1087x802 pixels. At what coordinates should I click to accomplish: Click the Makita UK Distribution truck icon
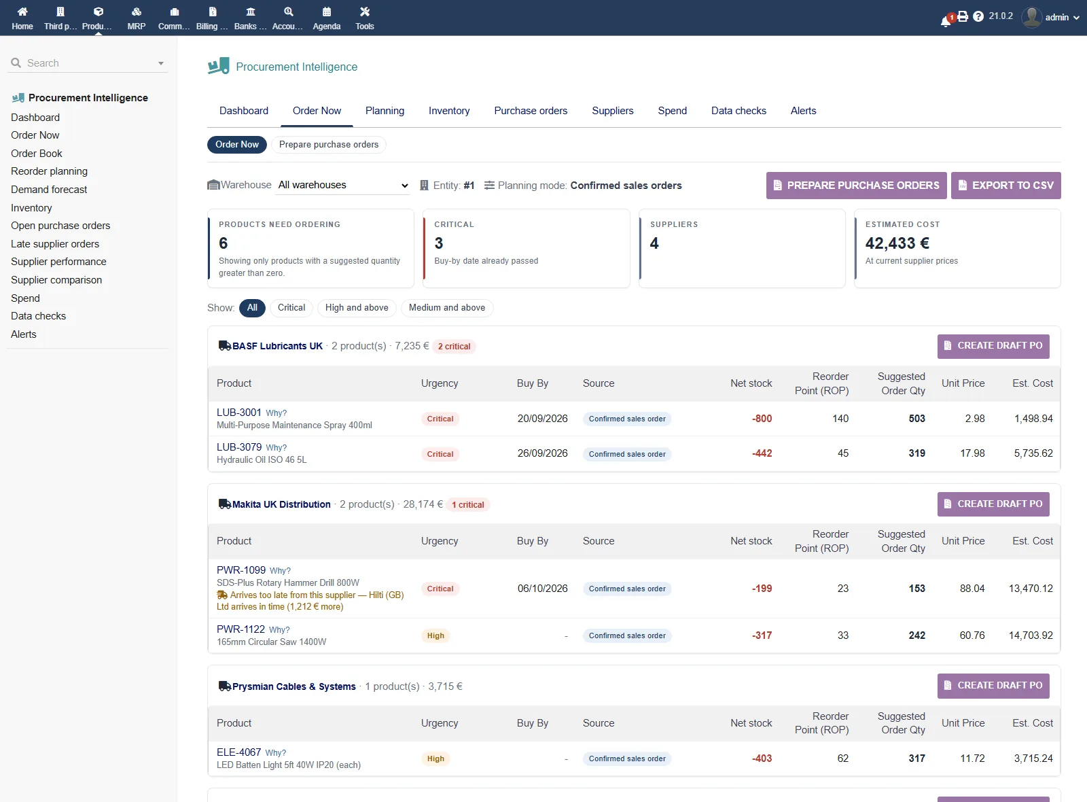[225, 504]
